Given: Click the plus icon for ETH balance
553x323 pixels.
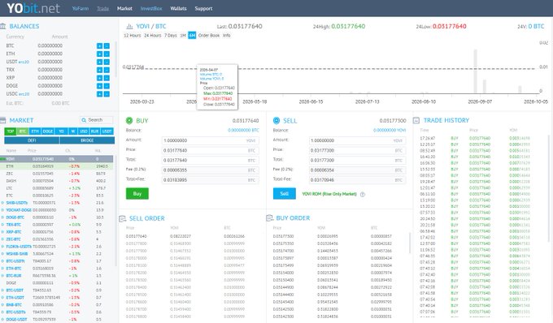Looking at the screenshot, I should tap(99, 54).
